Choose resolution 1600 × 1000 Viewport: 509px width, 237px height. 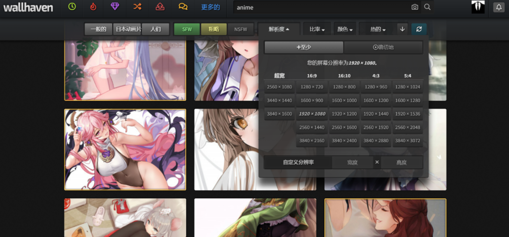pos(344,101)
